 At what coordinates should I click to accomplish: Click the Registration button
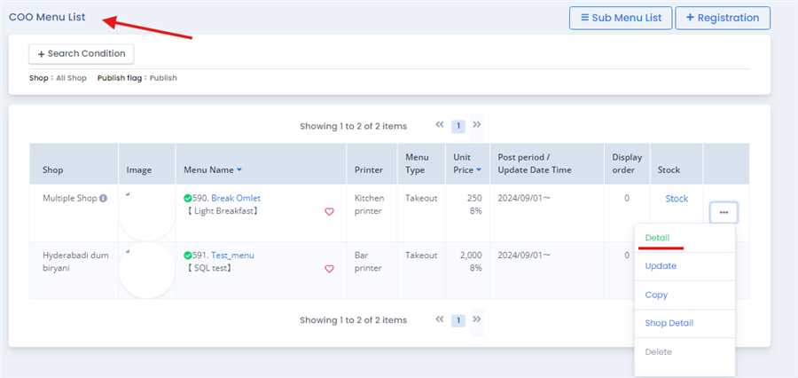tap(722, 18)
